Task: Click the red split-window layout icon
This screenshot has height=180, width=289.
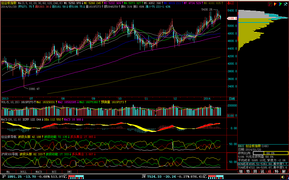Action: pos(232,3)
